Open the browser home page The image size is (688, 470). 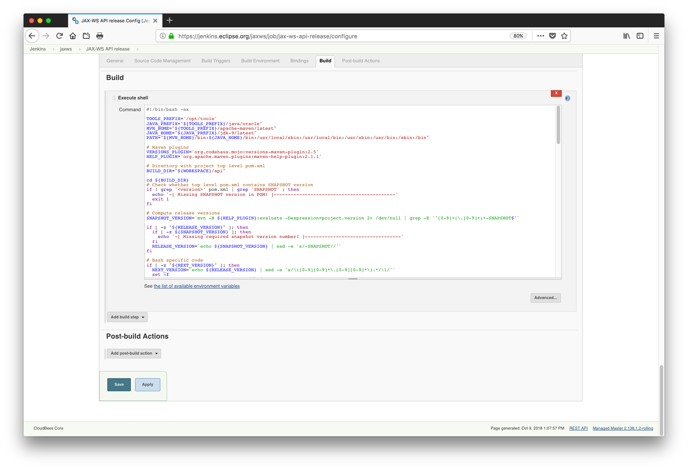(73, 36)
